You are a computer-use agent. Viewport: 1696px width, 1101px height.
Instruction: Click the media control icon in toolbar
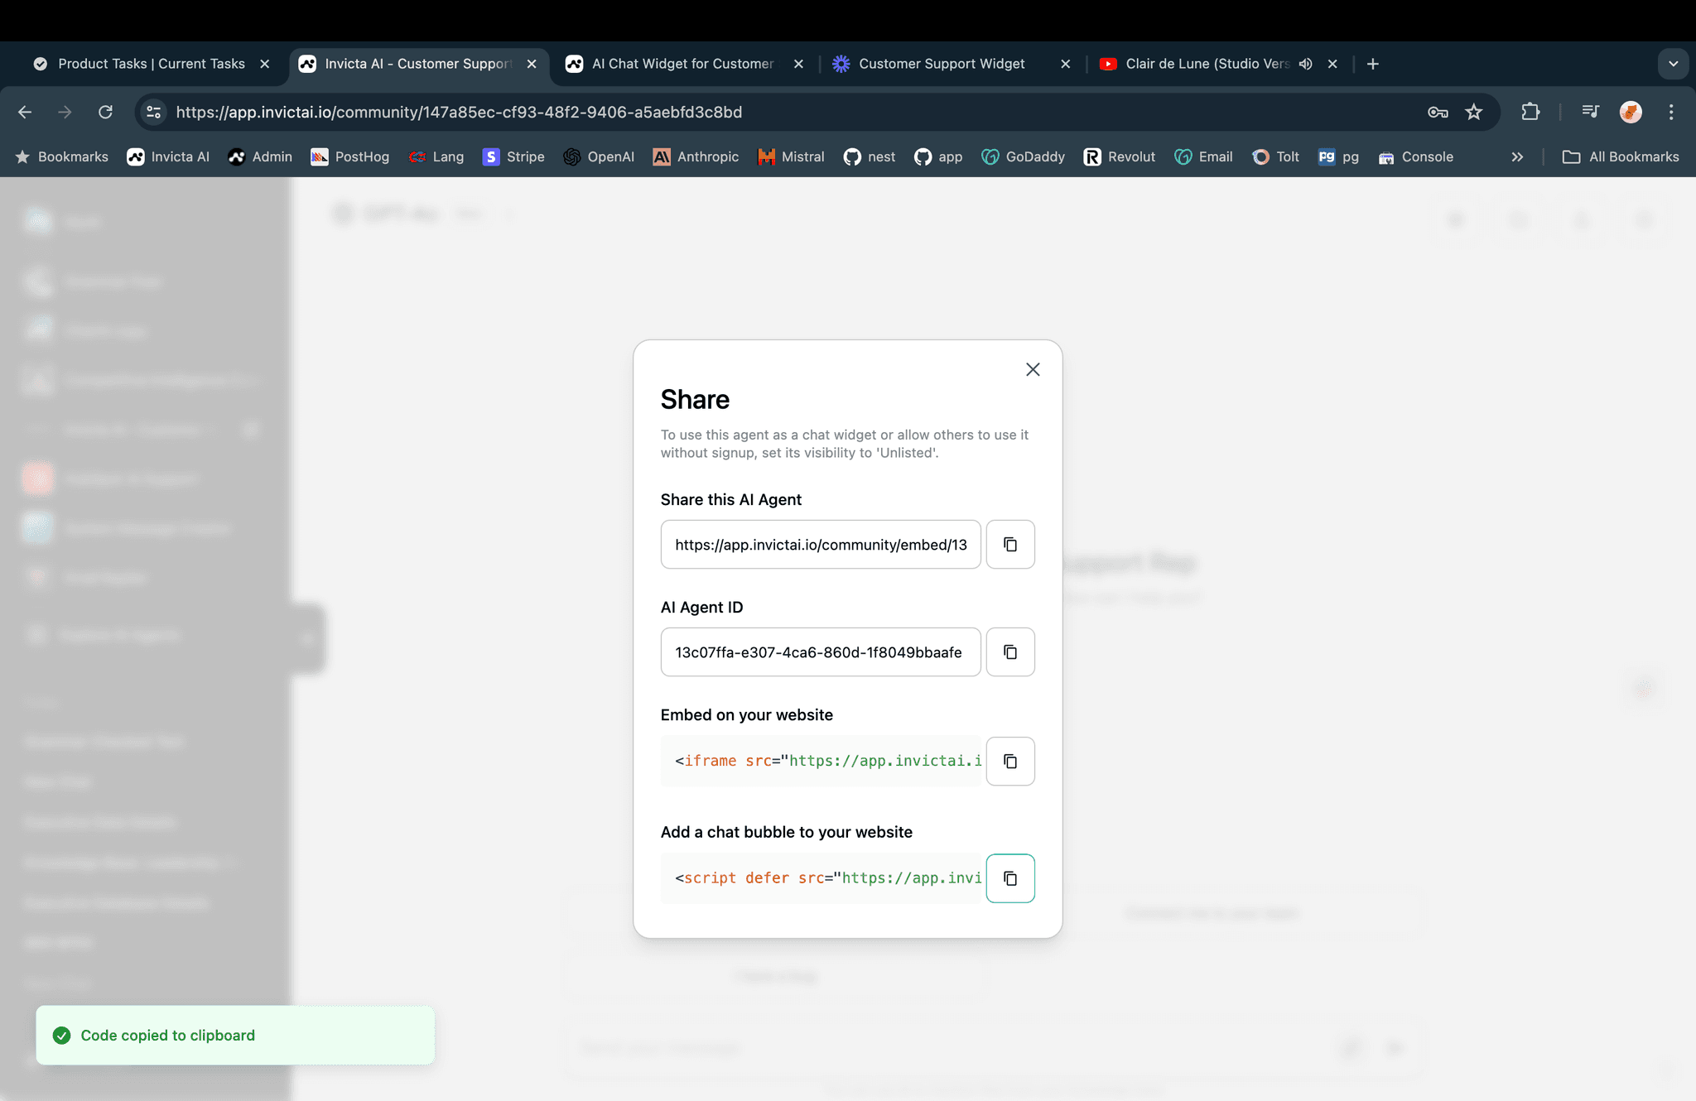1590,112
